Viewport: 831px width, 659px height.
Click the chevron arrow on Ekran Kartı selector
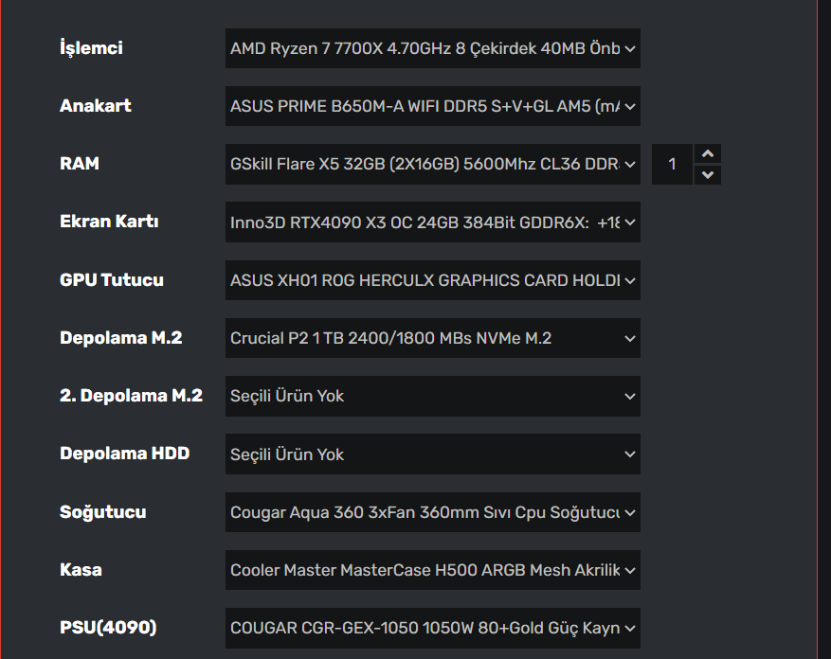630,223
